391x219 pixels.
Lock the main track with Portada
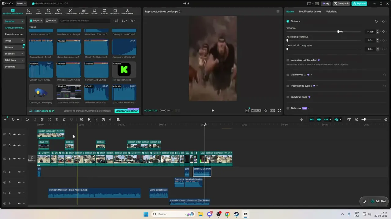9,158
